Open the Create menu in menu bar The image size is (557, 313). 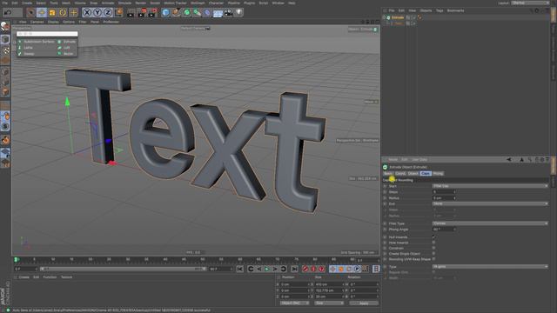click(x=27, y=3)
